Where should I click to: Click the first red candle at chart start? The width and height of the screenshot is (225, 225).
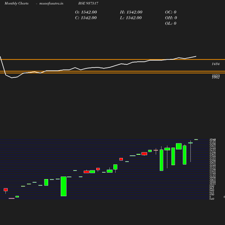click(6, 189)
